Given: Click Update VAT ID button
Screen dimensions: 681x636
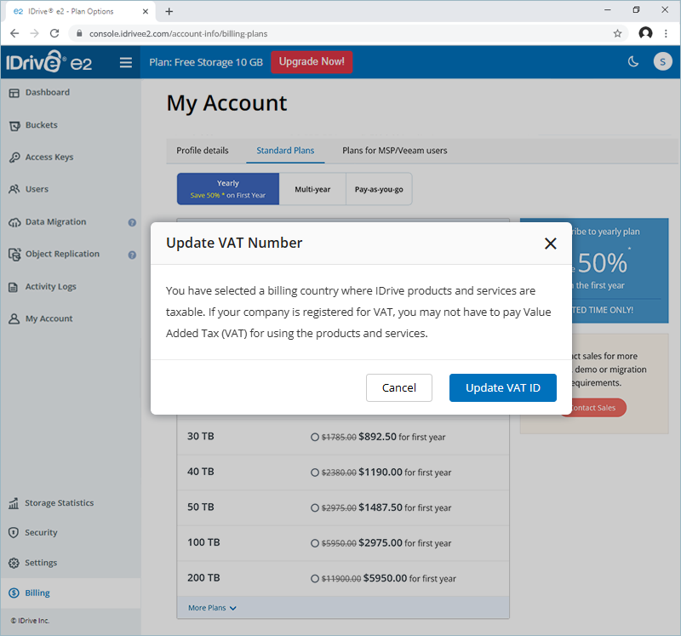Looking at the screenshot, I should 502,387.
